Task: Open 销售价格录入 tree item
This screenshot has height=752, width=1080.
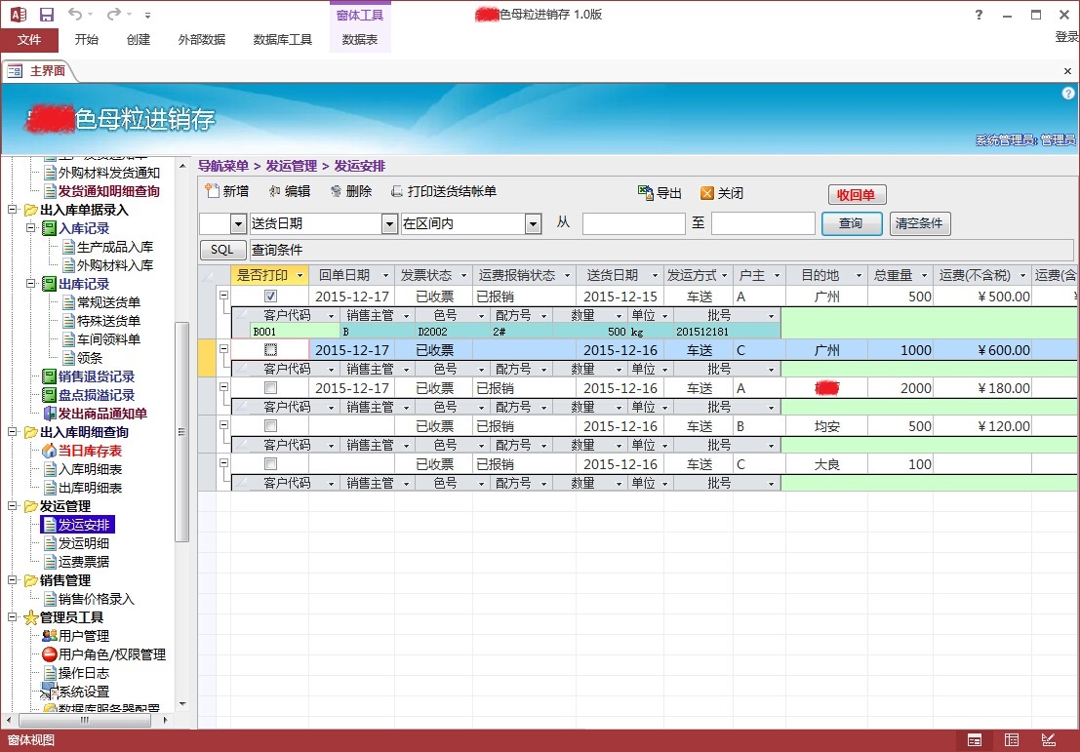Action: [96, 599]
